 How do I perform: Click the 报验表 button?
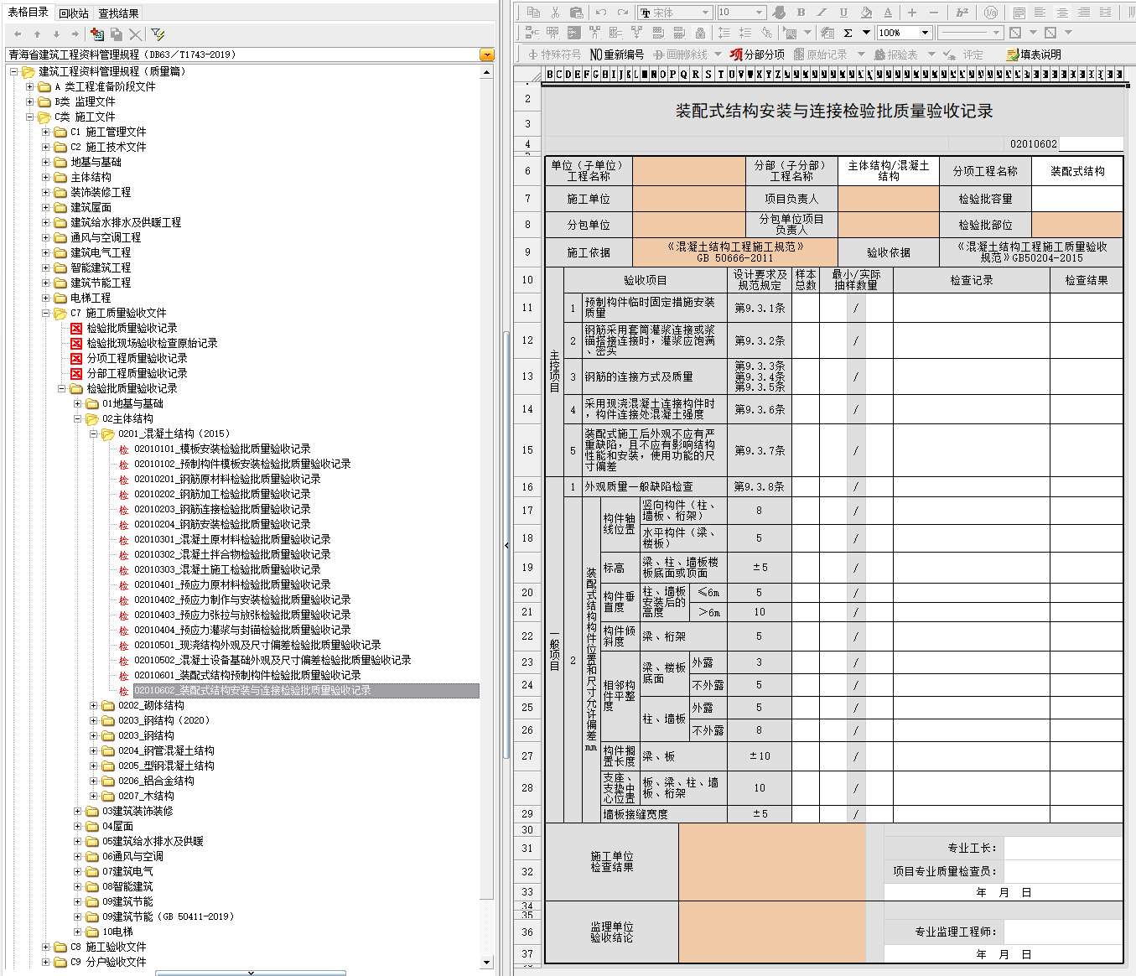point(895,55)
